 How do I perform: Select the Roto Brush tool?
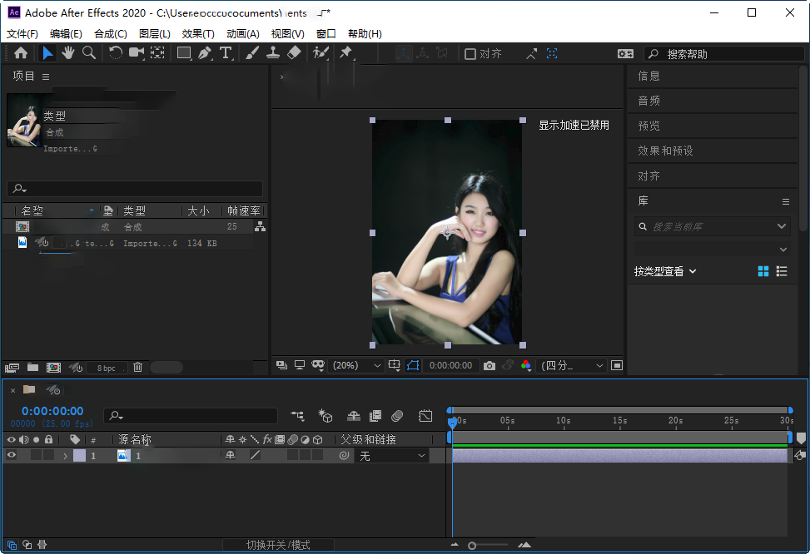point(321,52)
